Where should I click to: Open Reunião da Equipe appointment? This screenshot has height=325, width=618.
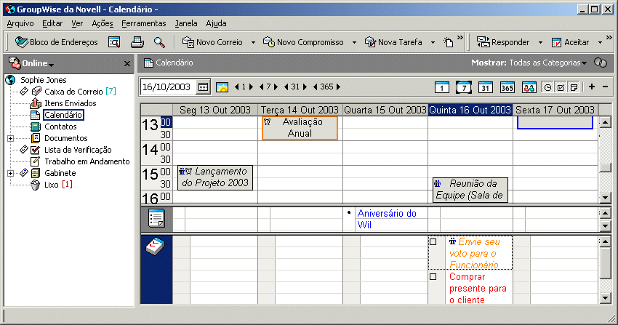coord(470,190)
